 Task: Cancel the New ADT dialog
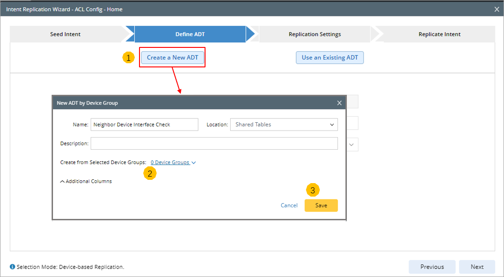[289, 205]
